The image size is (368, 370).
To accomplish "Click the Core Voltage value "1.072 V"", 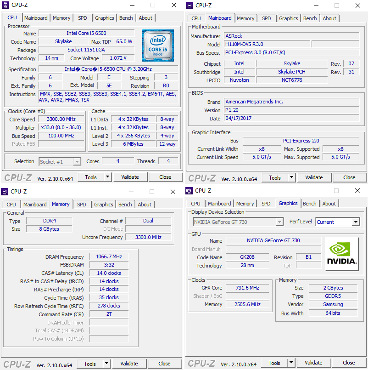I will coord(118,58).
